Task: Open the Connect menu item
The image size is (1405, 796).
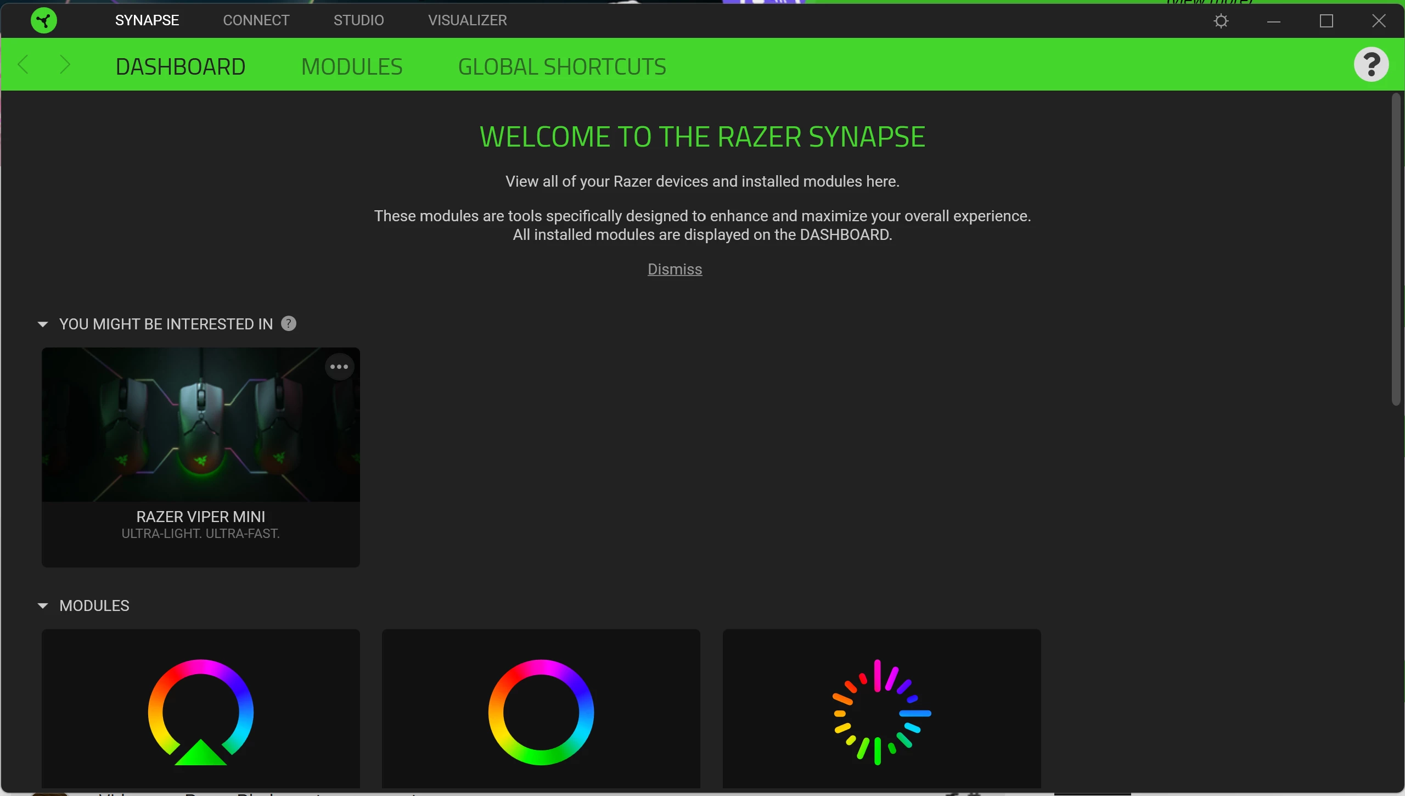Action: (x=256, y=20)
